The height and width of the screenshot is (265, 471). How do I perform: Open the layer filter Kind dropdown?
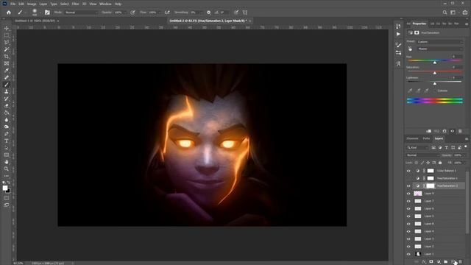(417, 147)
